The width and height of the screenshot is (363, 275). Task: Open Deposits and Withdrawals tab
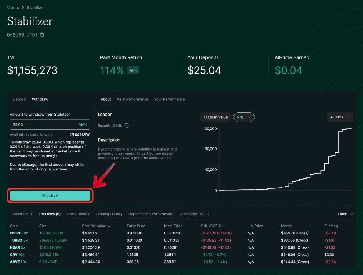coord(151,214)
